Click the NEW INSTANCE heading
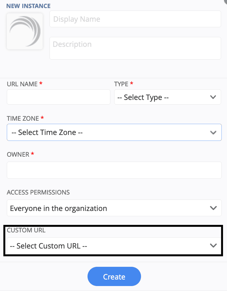The image size is (227, 291). (x=28, y=6)
